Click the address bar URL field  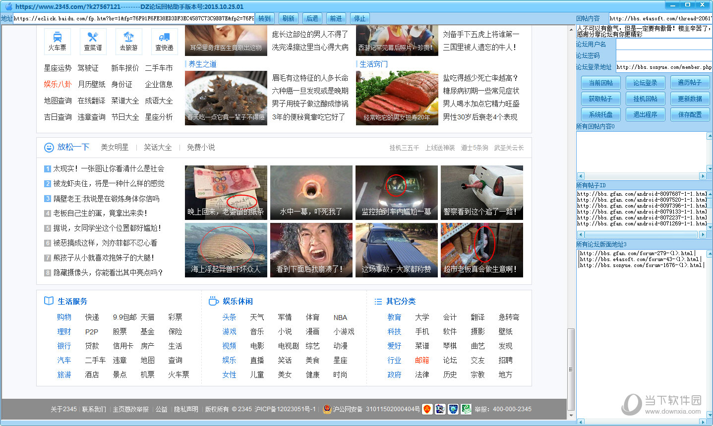[134, 18]
